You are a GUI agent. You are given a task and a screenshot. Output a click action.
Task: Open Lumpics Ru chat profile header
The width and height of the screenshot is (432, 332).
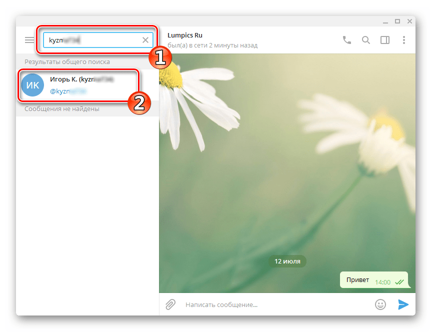[x=185, y=35]
